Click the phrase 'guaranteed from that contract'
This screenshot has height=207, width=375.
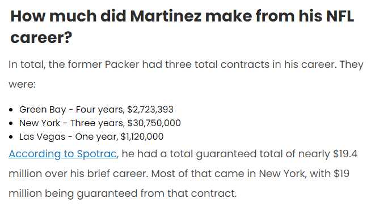pos(157,193)
